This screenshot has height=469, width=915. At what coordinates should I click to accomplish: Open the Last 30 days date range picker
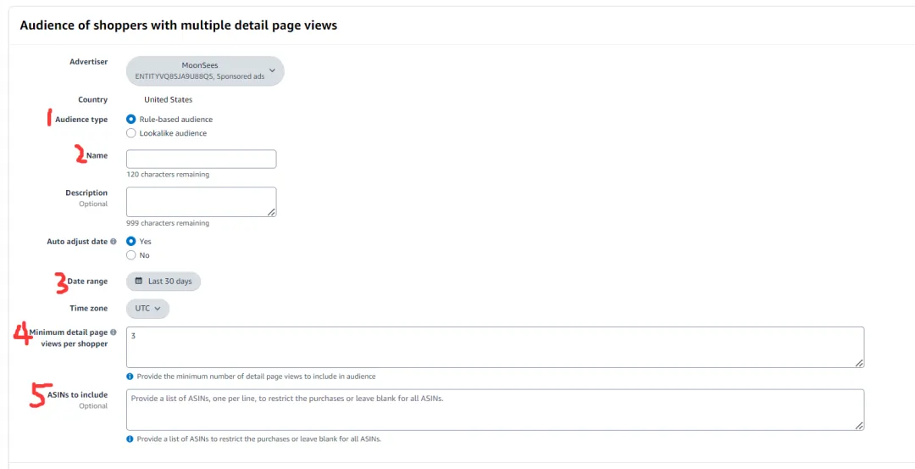pos(164,282)
